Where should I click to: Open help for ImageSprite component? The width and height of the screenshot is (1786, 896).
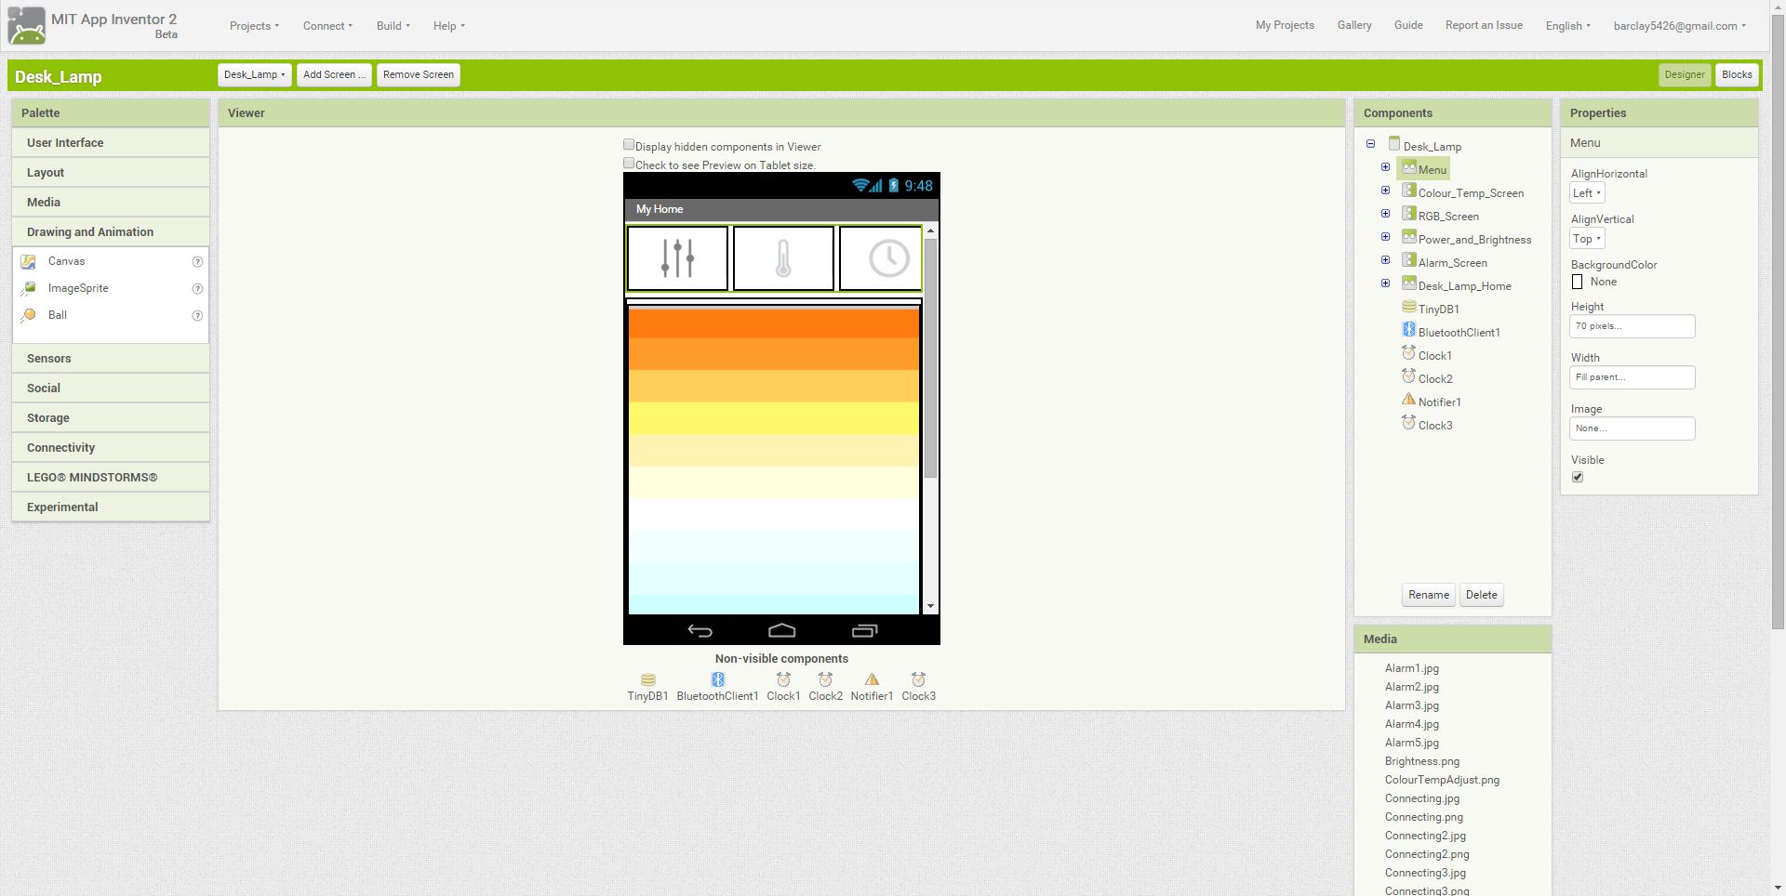tap(197, 289)
